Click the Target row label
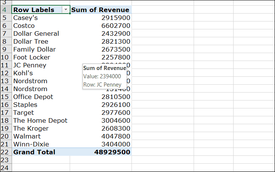This screenshot has width=275, height=172. pyautogui.click(x=23, y=113)
